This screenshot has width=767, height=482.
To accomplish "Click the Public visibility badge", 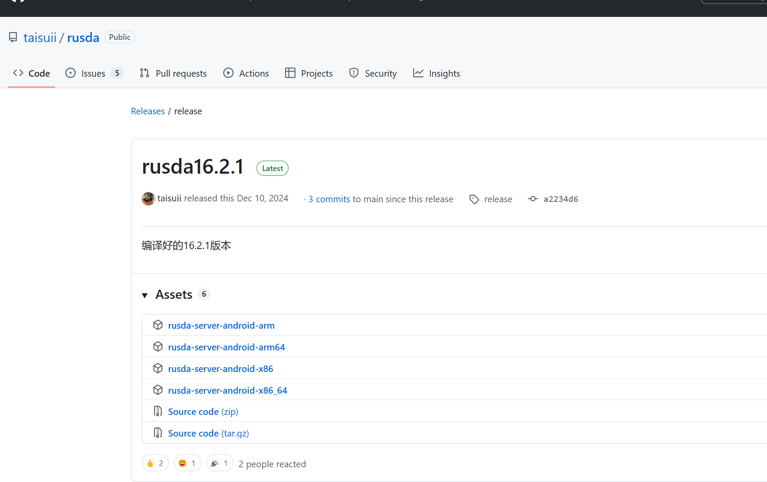I will (x=120, y=37).
